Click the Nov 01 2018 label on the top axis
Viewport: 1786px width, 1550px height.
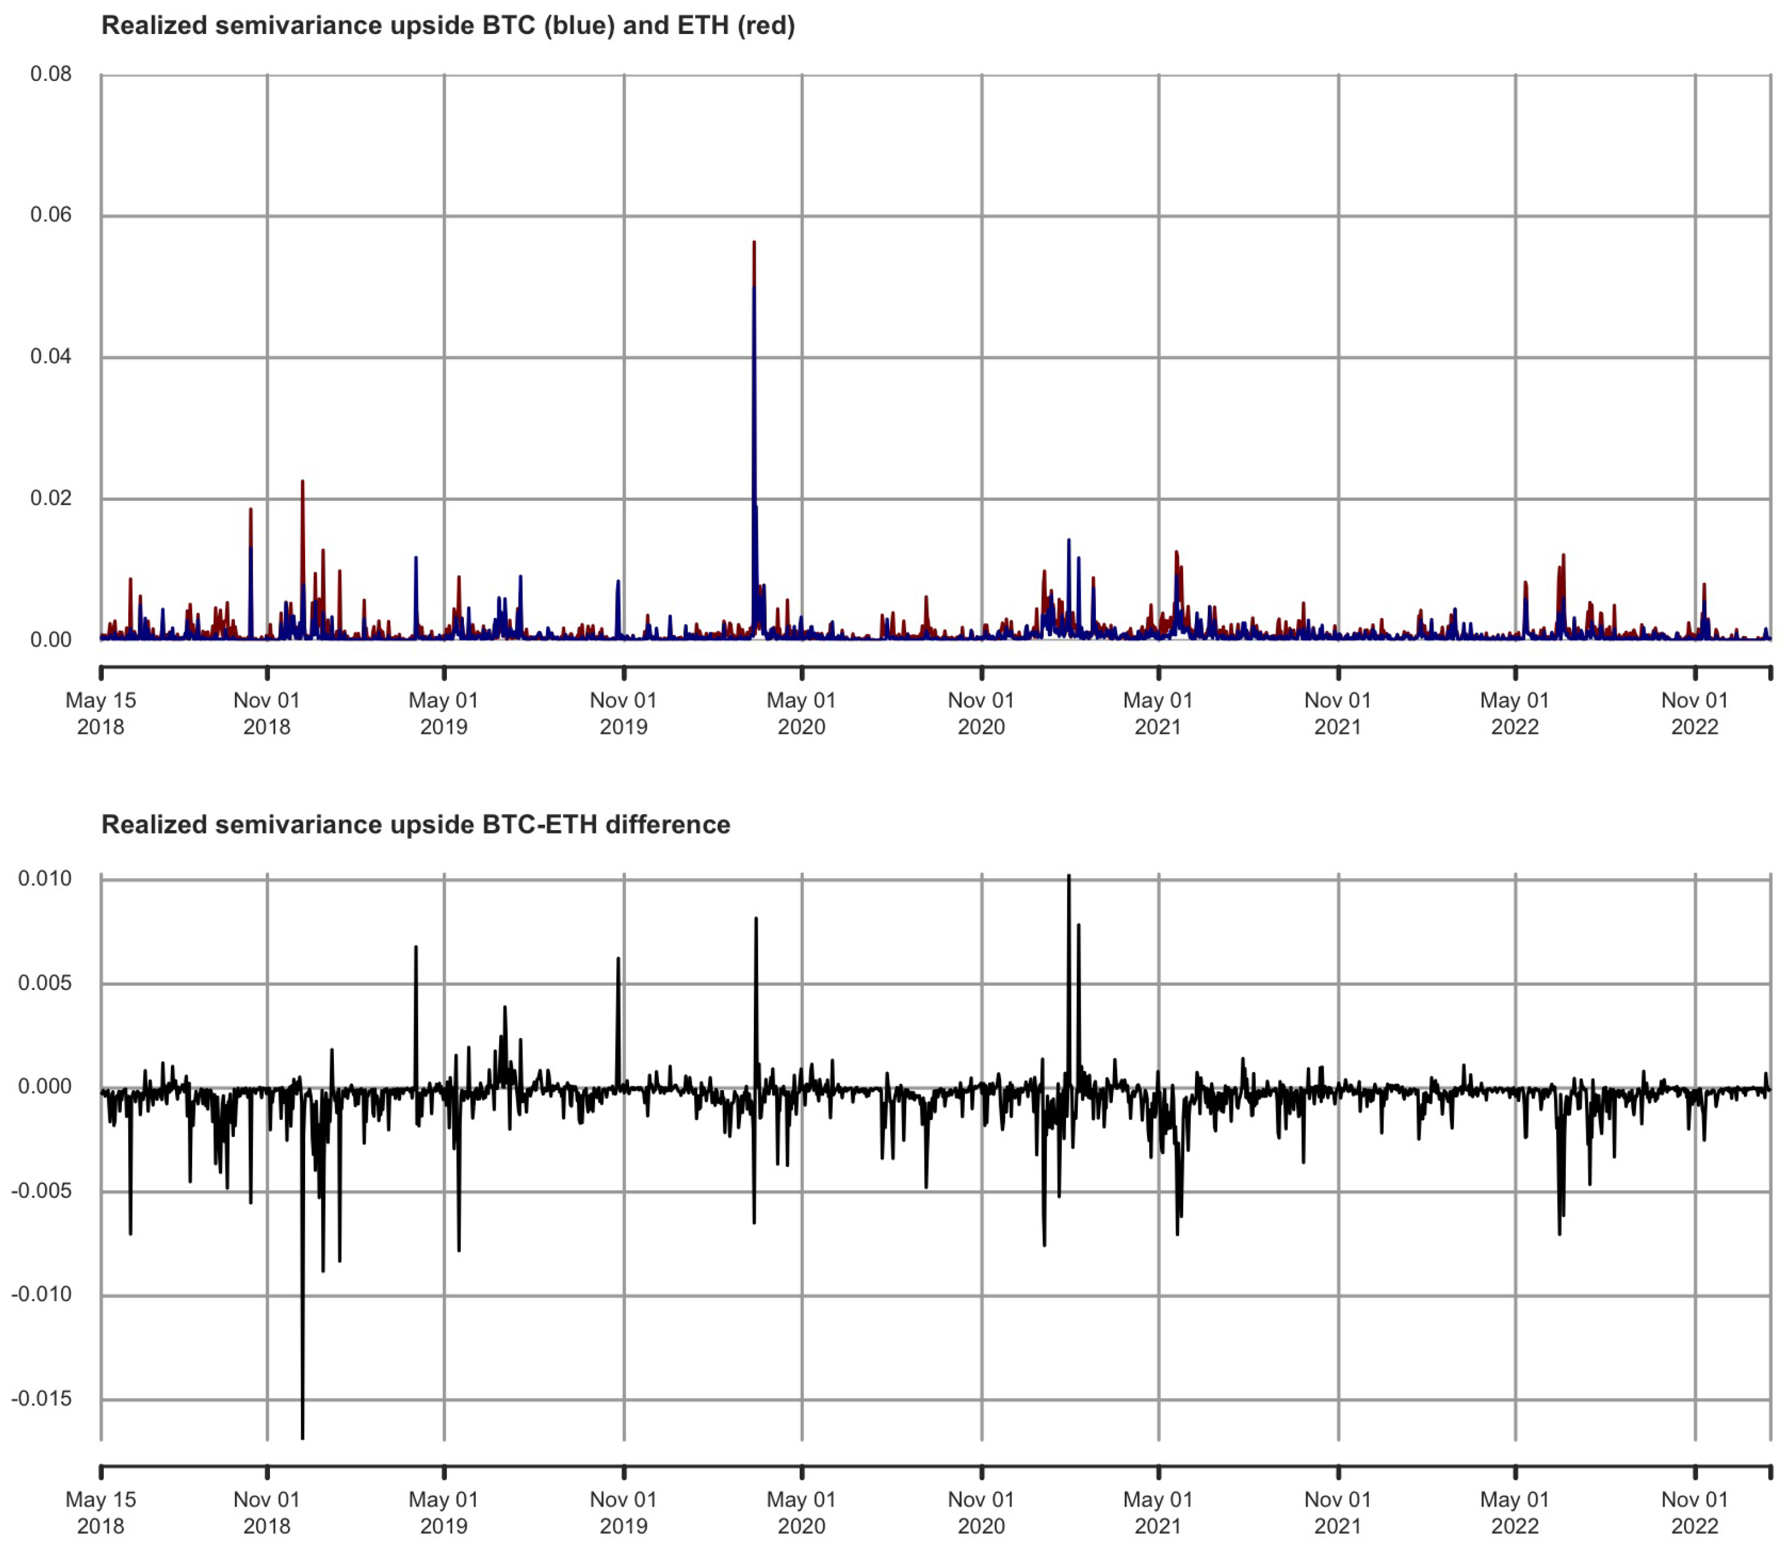point(267,713)
